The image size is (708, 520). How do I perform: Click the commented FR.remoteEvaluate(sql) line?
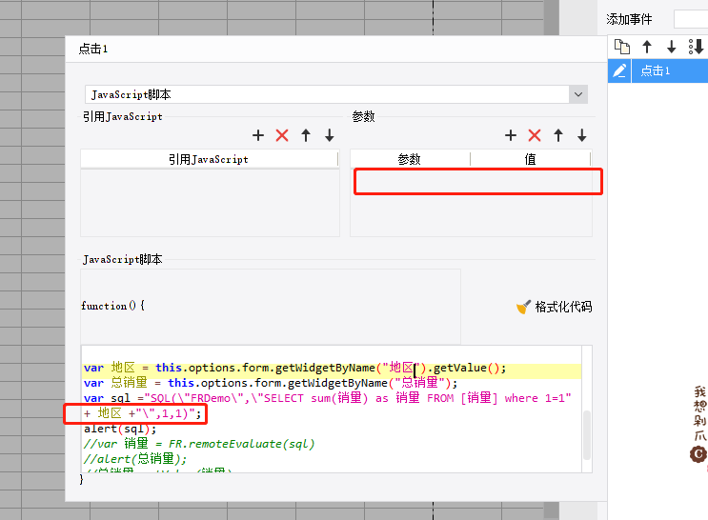point(199,444)
